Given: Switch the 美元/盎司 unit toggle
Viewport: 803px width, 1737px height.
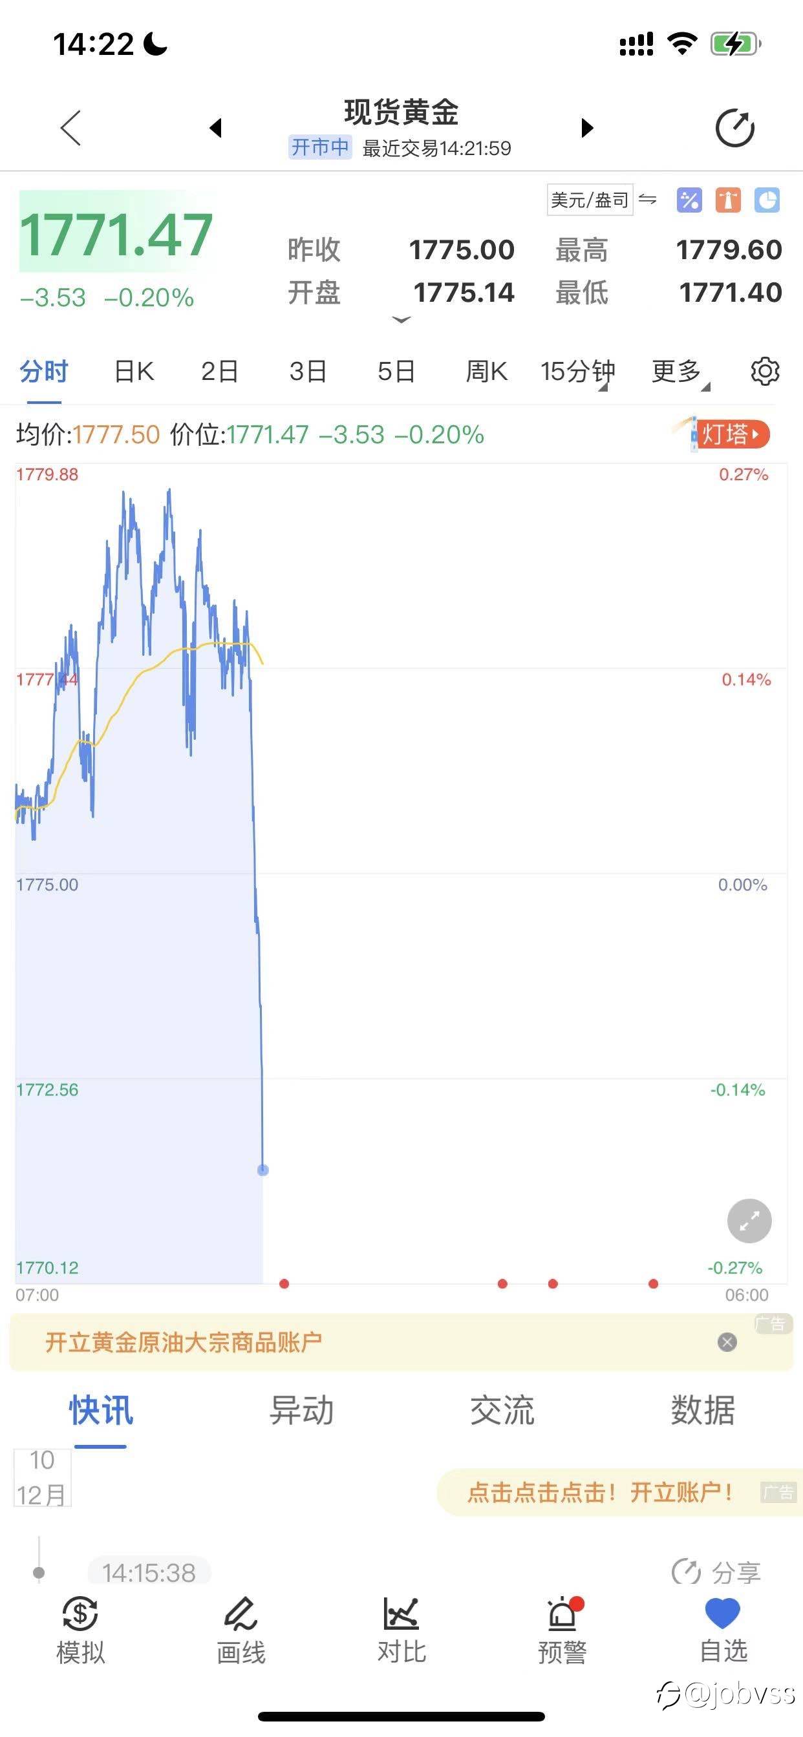Looking at the screenshot, I should pos(601,200).
